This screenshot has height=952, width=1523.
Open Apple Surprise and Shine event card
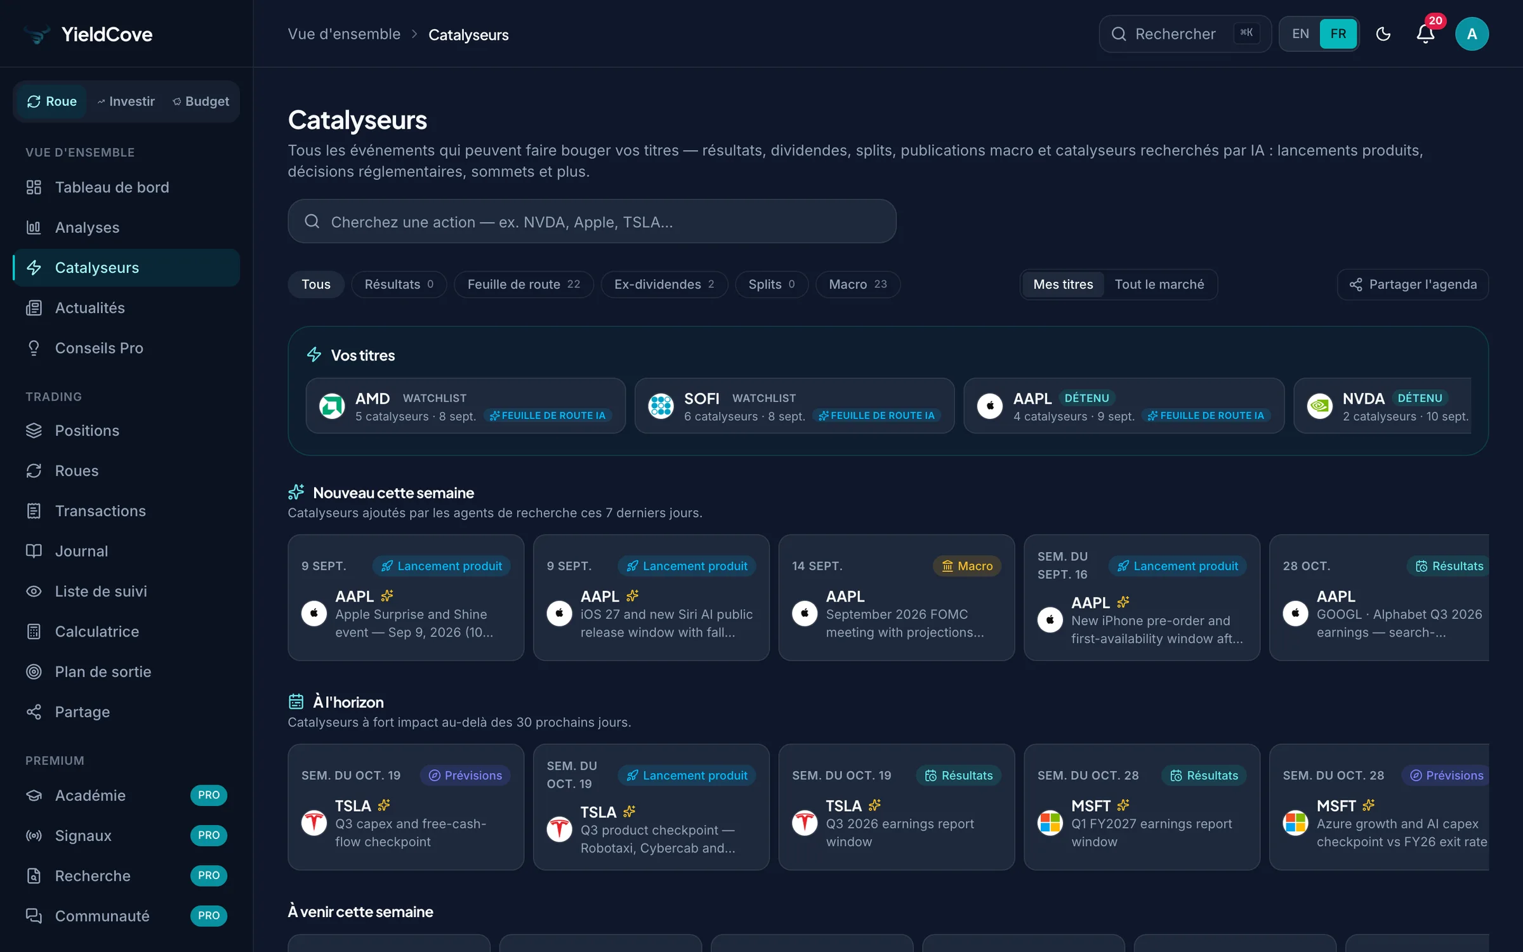[406, 597]
